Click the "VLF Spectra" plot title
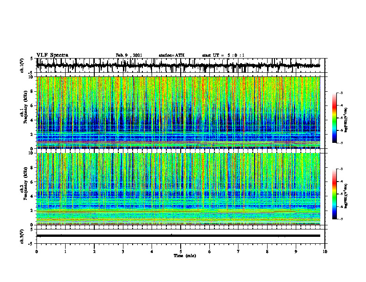Screen dimensions: 366x282 pyautogui.click(x=52, y=55)
